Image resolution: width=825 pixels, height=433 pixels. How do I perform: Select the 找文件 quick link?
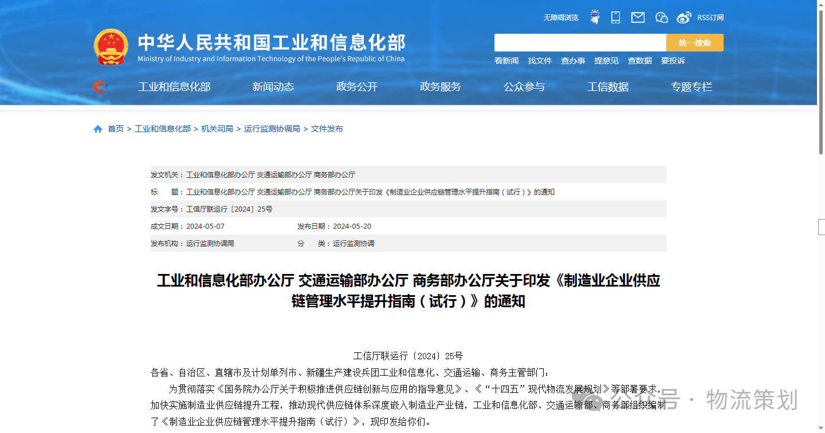click(x=540, y=61)
